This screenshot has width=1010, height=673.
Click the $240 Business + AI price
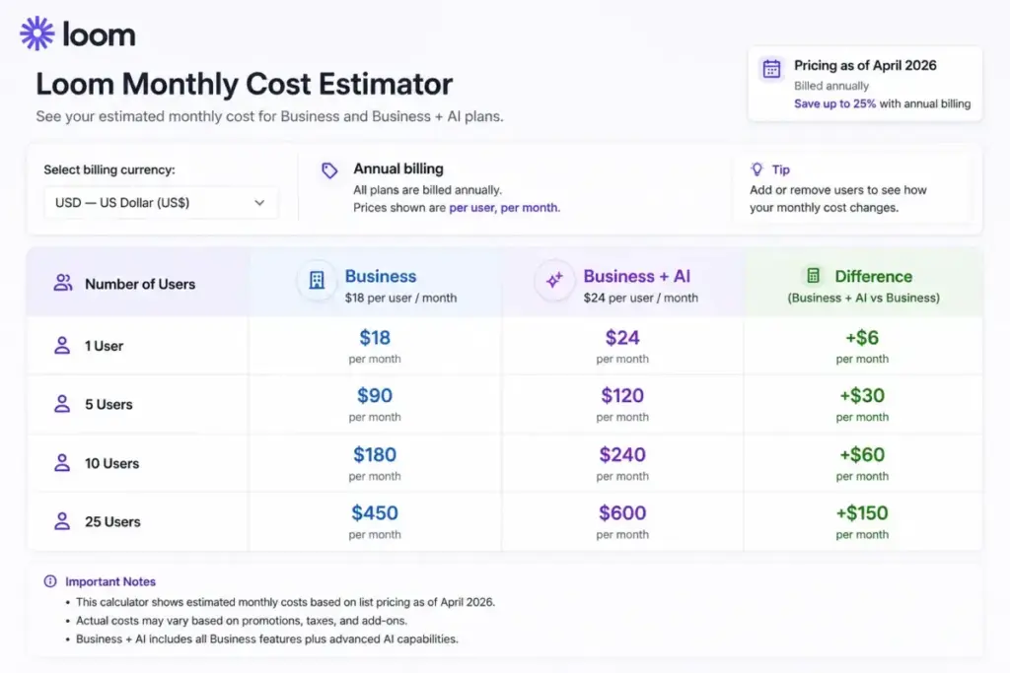(622, 454)
